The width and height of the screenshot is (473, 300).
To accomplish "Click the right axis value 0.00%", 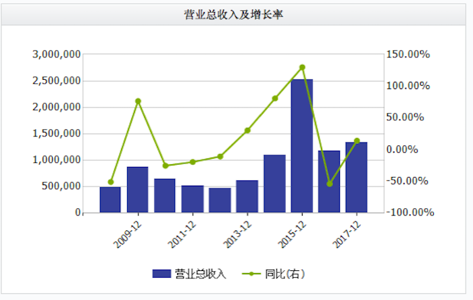I will pos(402,149).
